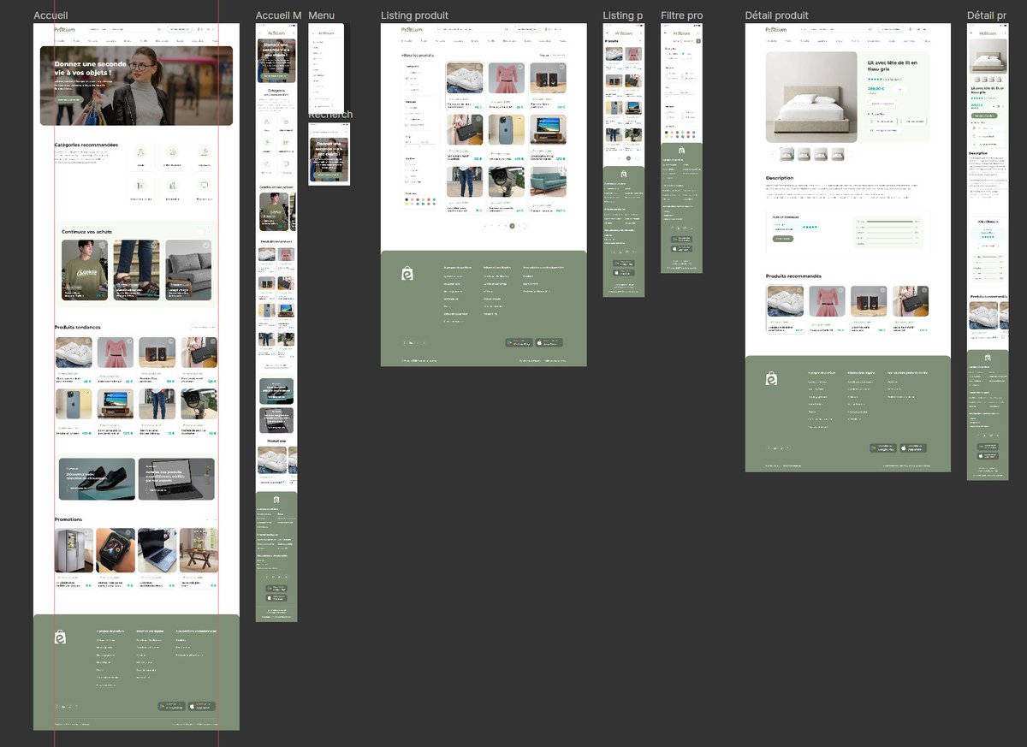Open Google Play badge in Listing produit footer
This screenshot has height=747, width=1027.
click(519, 342)
